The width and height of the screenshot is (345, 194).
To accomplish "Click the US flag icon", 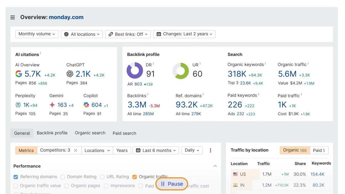I will coord(235,174).
